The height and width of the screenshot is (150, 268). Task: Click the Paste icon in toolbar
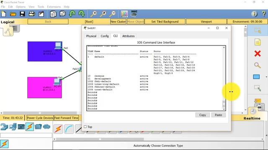point(62,14)
